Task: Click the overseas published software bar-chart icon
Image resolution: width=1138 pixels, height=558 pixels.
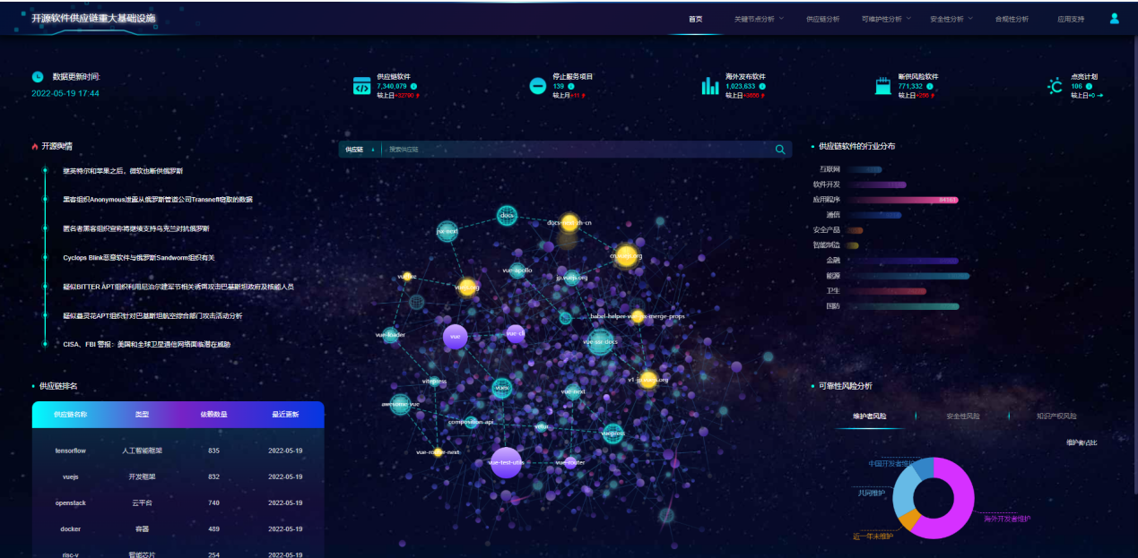Action: click(x=710, y=86)
